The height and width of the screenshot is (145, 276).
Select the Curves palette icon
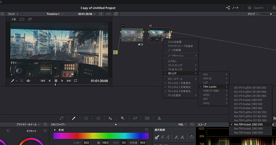62,118
